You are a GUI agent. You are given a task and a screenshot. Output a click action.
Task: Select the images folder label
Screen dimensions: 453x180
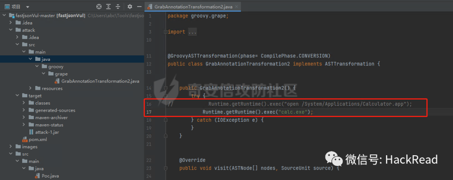(30, 147)
